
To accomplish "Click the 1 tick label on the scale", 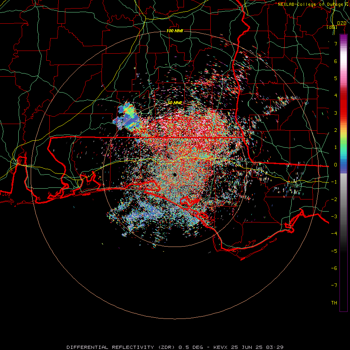I will click(336, 147).
